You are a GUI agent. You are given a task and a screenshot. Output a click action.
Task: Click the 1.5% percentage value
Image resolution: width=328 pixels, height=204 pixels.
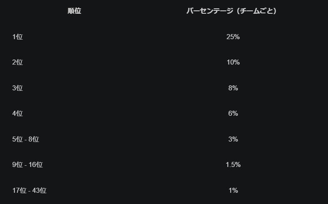click(233, 165)
